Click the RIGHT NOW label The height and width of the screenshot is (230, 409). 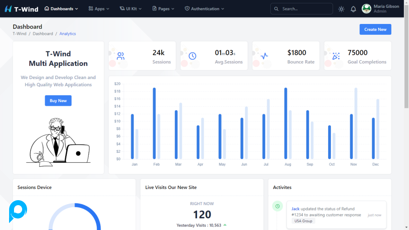point(202,204)
